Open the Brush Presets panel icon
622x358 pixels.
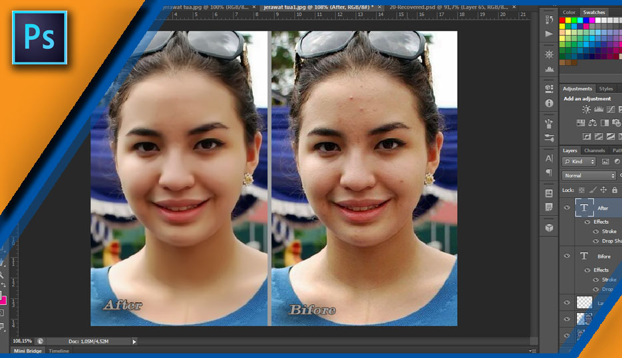coord(549,124)
